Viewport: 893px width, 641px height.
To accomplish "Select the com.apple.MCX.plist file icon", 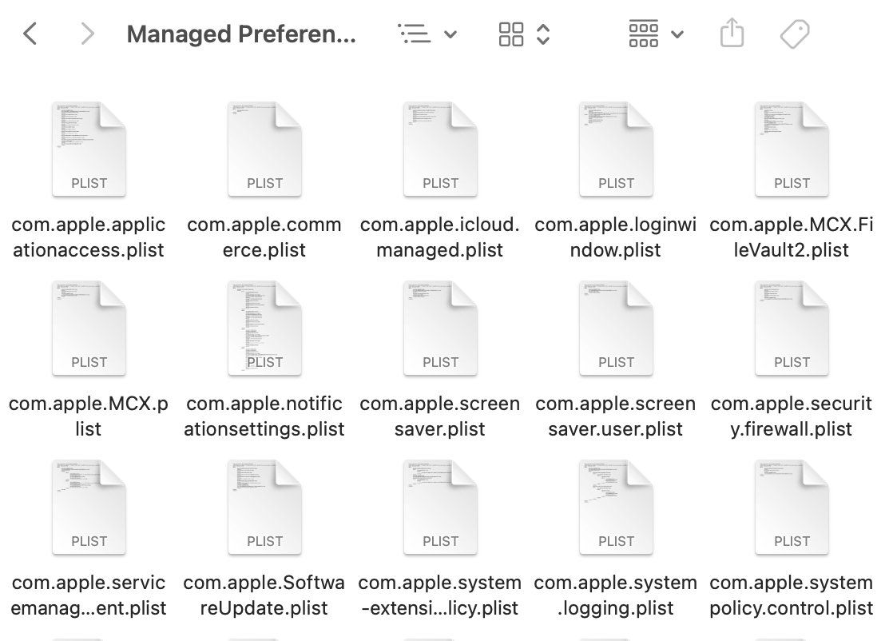I will click(x=89, y=328).
